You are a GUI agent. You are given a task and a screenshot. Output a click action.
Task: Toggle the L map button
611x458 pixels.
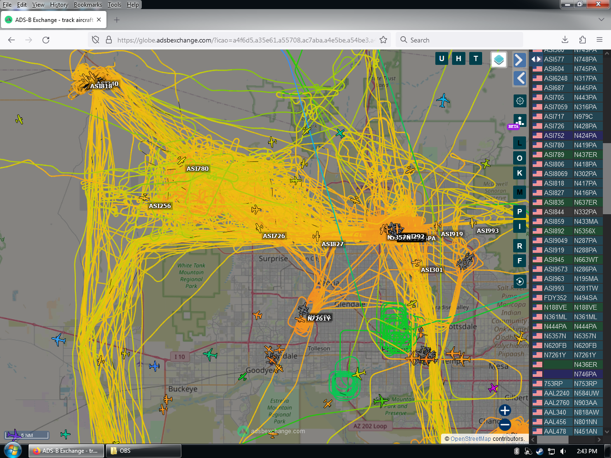(520, 143)
